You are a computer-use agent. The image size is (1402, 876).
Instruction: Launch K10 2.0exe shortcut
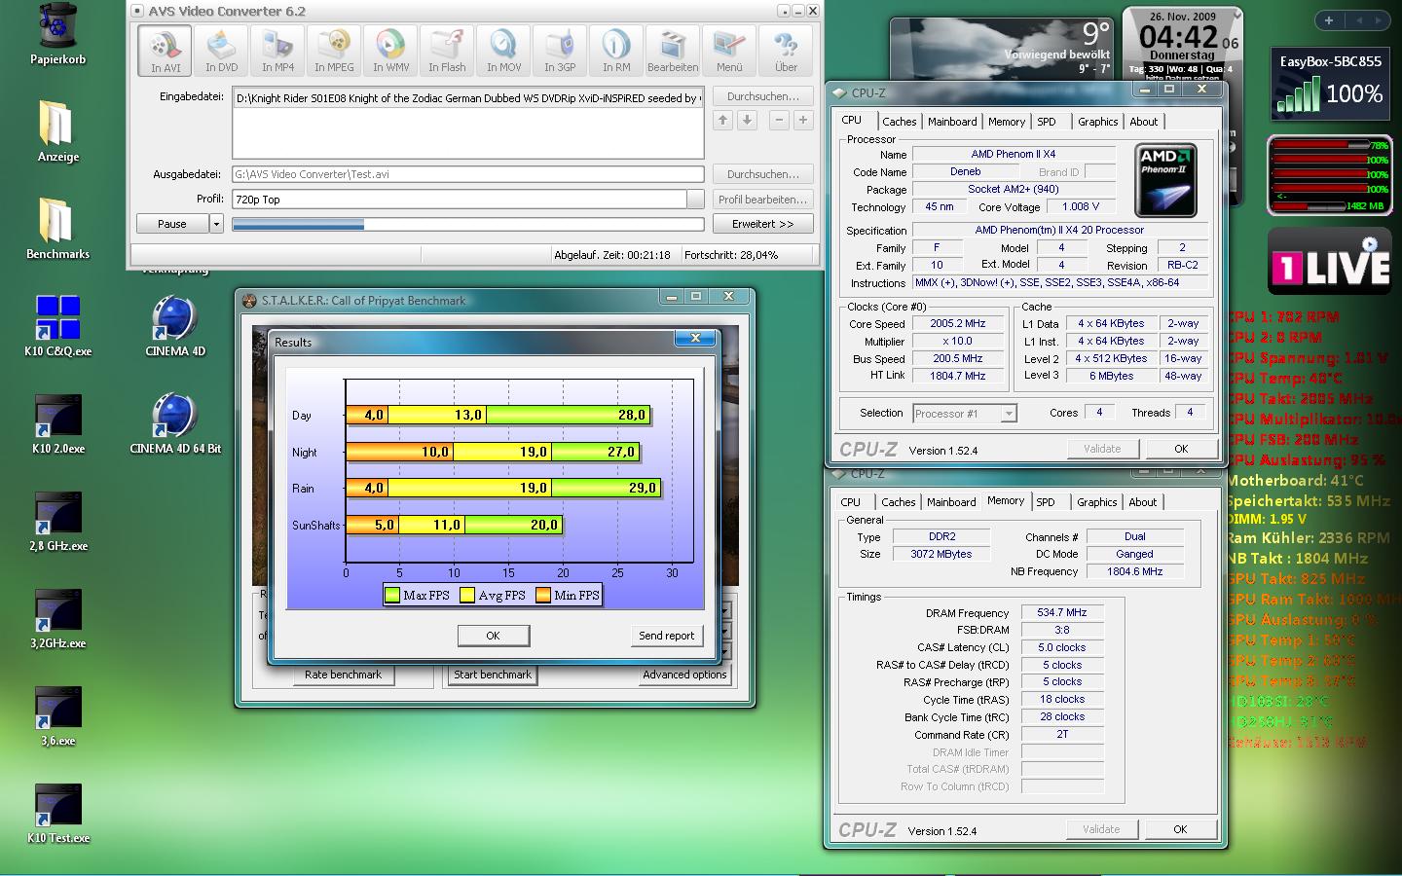57,423
